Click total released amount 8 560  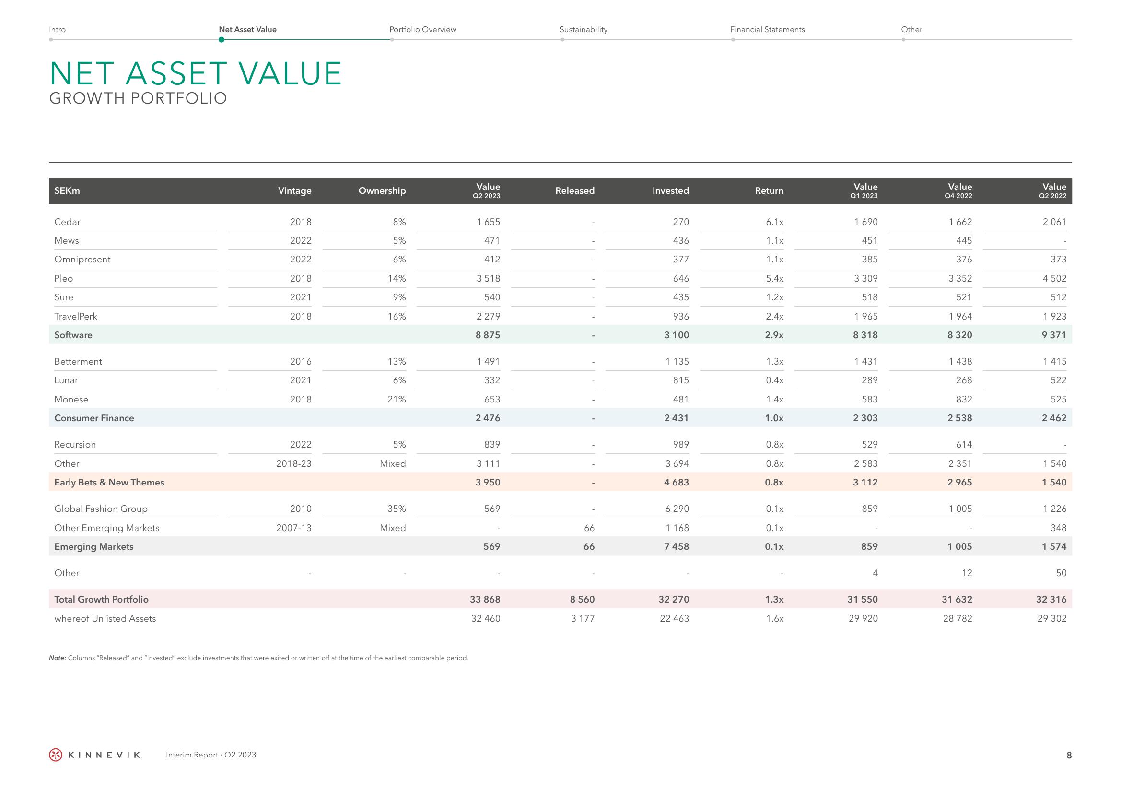[x=582, y=599]
